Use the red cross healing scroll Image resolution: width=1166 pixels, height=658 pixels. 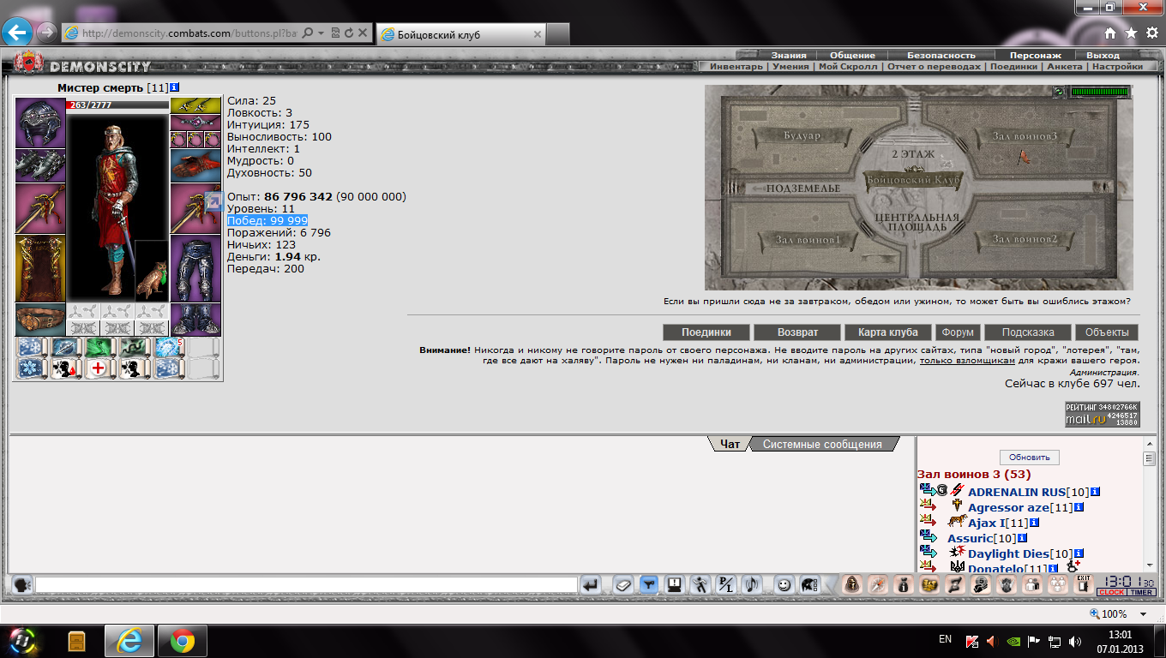point(100,368)
